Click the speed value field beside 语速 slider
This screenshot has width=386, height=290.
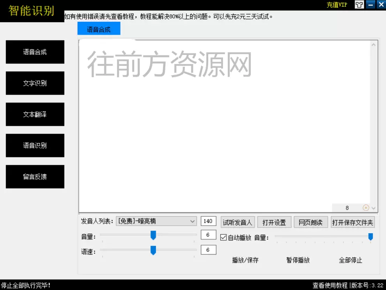[208, 250]
